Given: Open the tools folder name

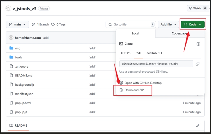Looking at the screenshot, I should click(18, 57).
